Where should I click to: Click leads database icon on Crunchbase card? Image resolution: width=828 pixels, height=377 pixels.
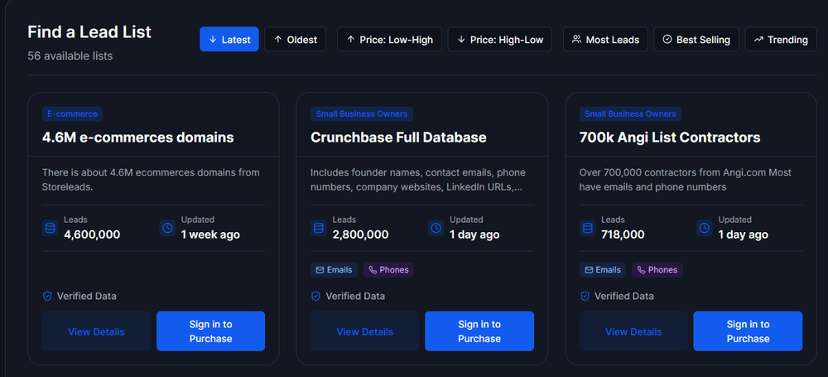pos(319,228)
